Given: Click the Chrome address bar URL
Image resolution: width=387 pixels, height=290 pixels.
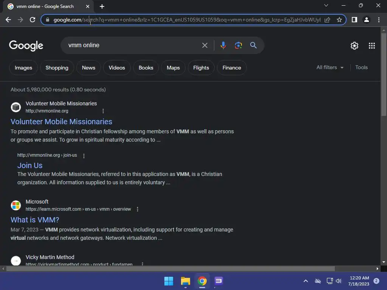Looking at the screenshot, I should pyautogui.click(x=187, y=20).
